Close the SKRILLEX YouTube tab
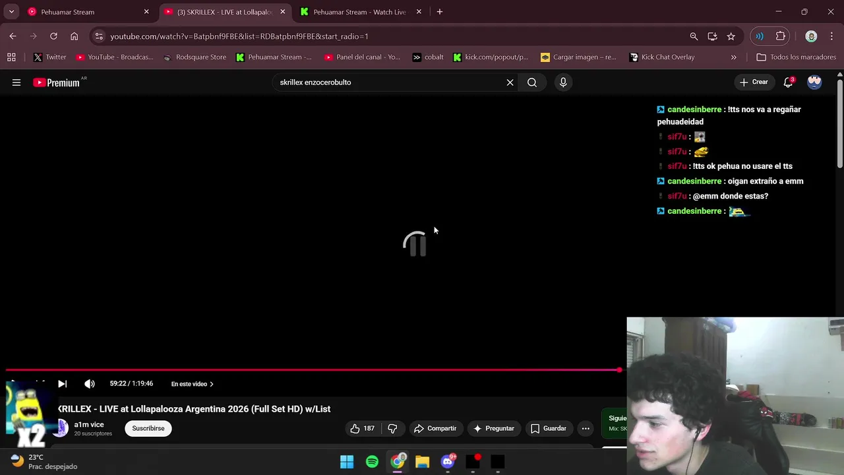Screen dimensions: 844x475 [x=283, y=12]
